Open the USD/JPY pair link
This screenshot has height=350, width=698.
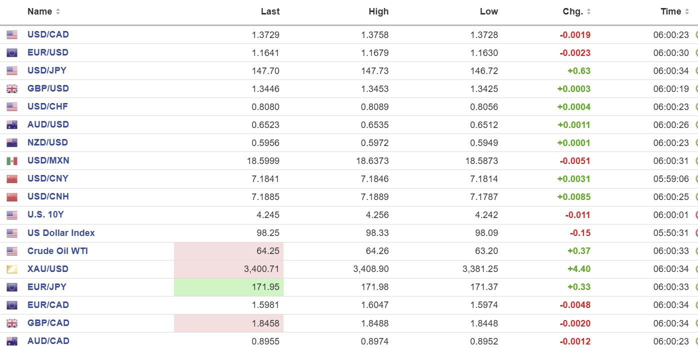[47, 70]
